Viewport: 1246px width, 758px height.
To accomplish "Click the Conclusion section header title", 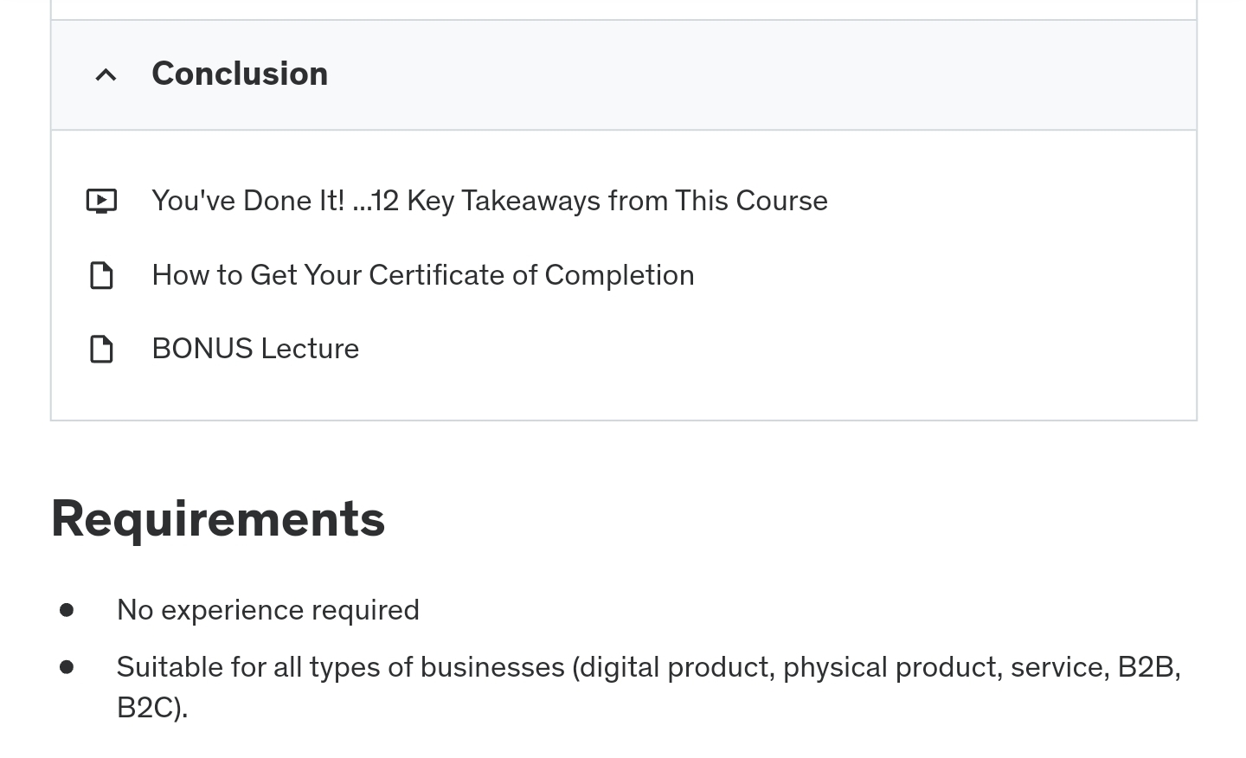I will pyautogui.click(x=240, y=74).
